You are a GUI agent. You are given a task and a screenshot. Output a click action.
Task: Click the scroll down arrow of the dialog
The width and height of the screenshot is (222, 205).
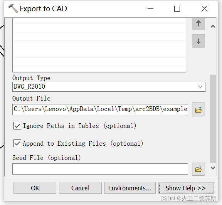(213, 168)
